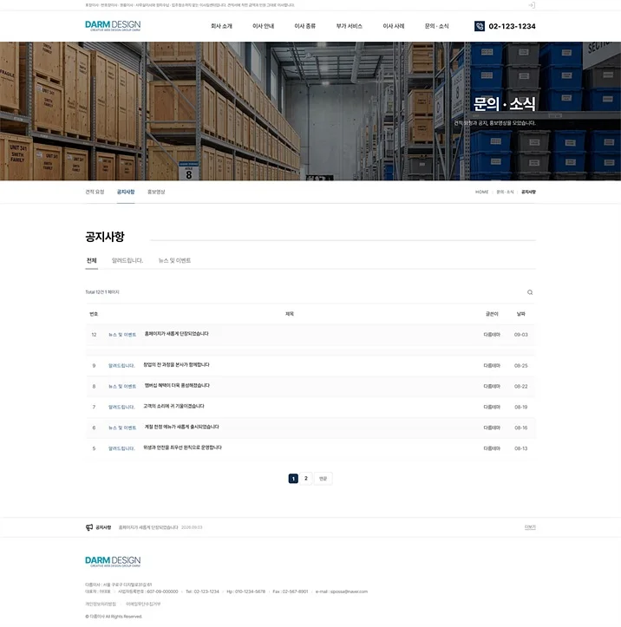This screenshot has width=621, height=627.
Task: Open post 8 about 멤버십 혜택
Action: 177,385
